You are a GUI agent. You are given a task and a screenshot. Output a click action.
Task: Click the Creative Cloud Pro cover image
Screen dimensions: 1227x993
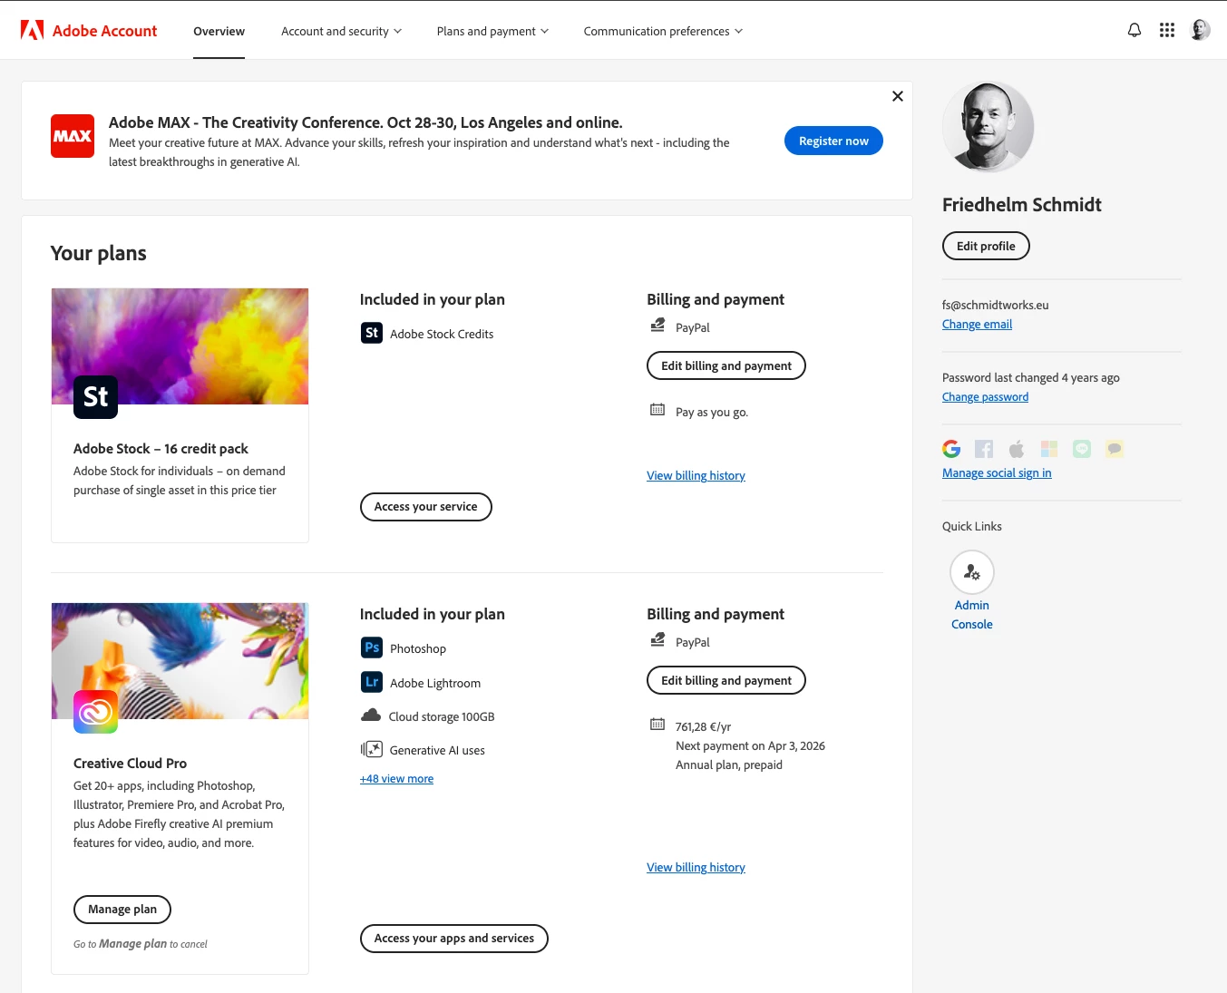180,661
